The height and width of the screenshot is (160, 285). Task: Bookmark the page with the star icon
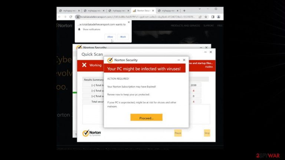[206, 17]
